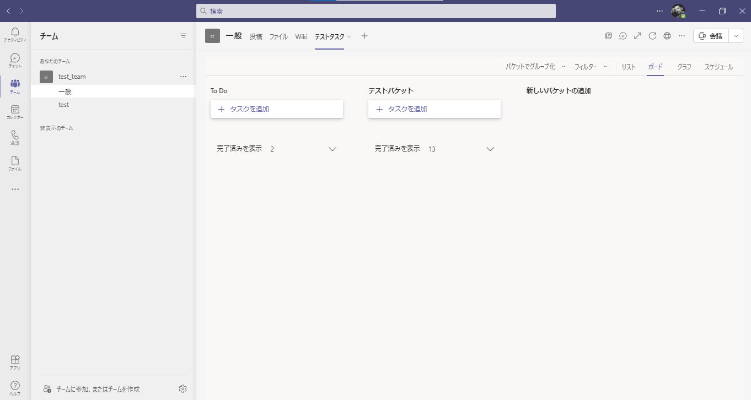The image size is (751, 400).
Task: Open the テストタスク tab dropdown chevron
Action: pos(348,36)
